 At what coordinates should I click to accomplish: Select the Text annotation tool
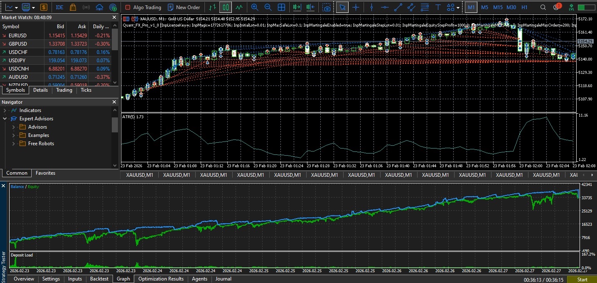pos(437,7)
